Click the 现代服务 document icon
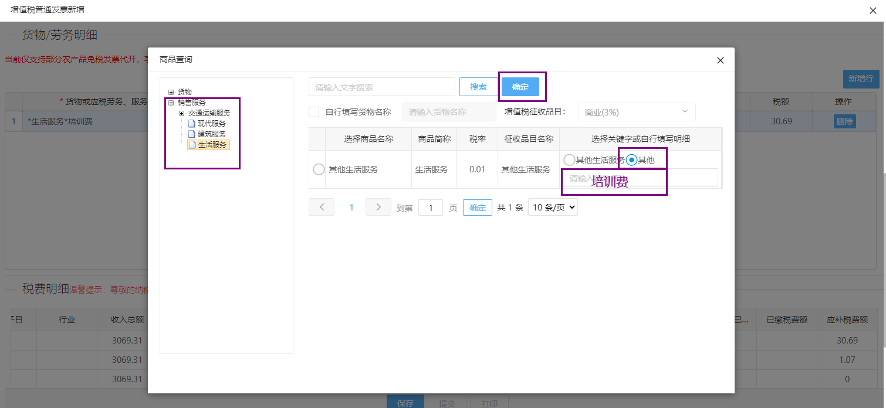 [191, 124]
